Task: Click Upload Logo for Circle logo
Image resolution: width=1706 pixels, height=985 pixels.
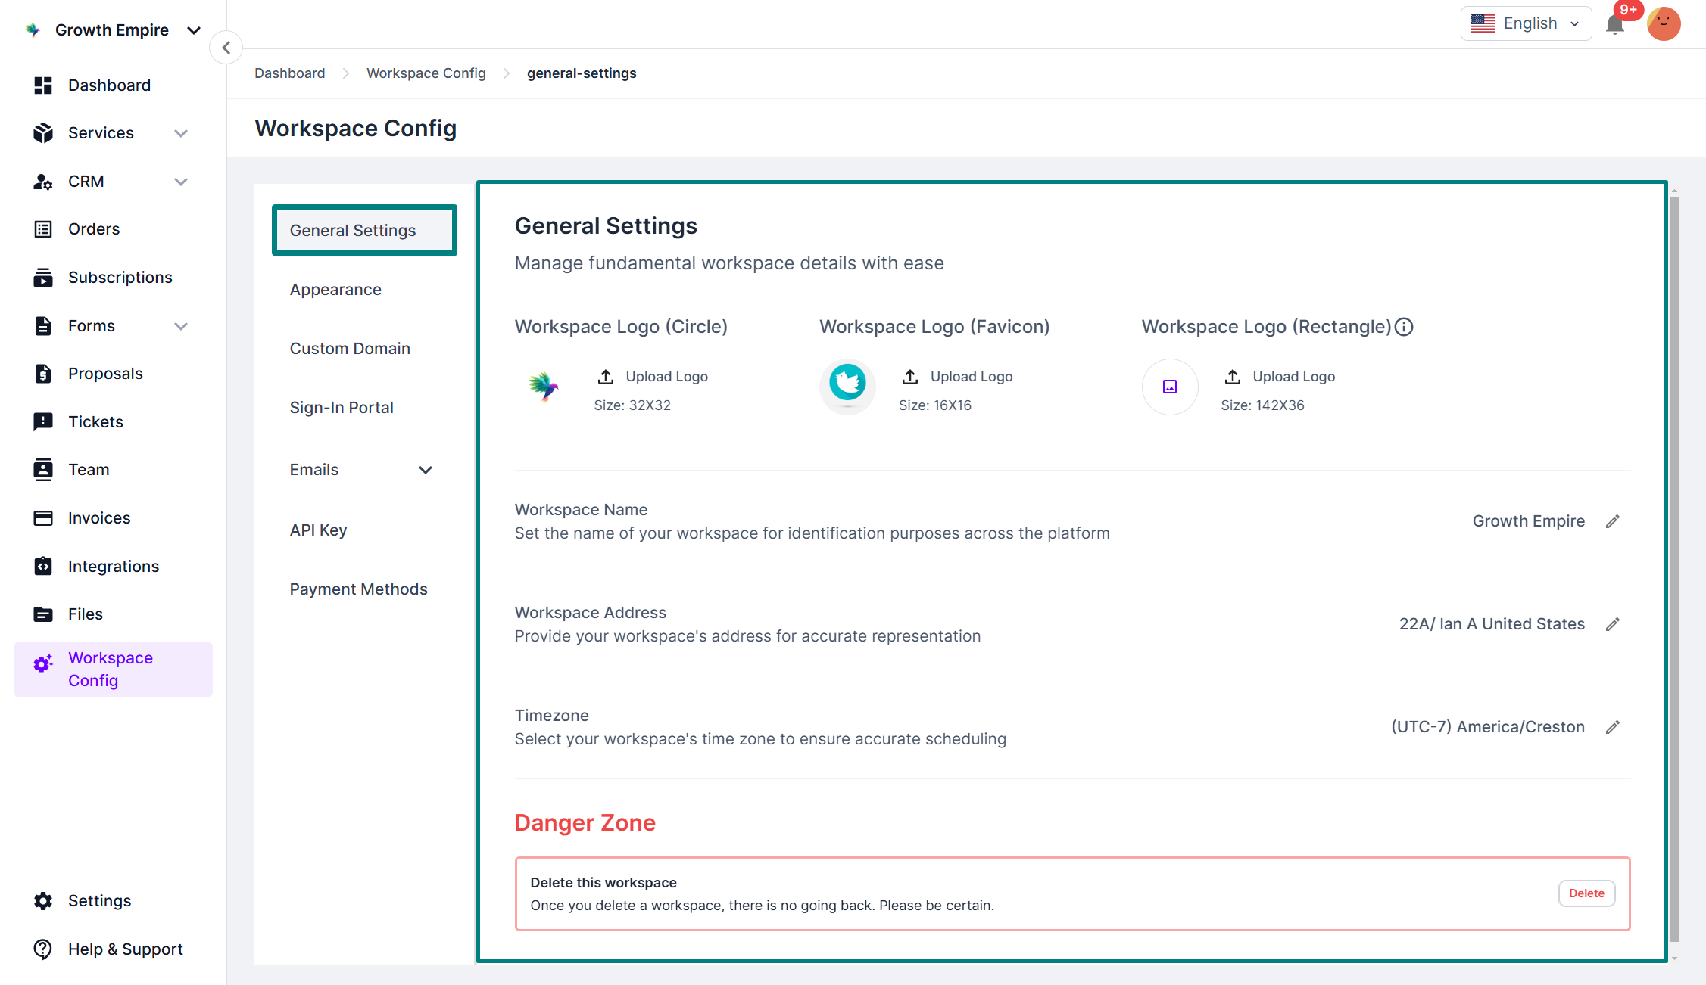Action: (654, 377)
